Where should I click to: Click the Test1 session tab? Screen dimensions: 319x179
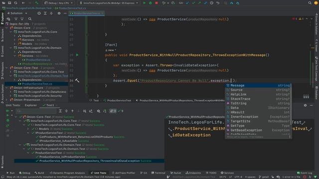point(50,105)
